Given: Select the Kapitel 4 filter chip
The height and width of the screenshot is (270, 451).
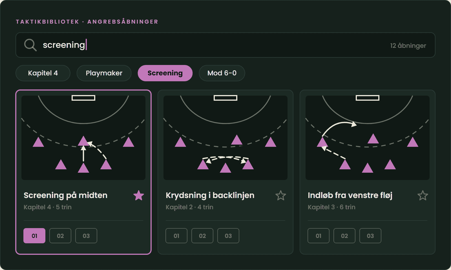Looking at the screenshot, I should 43,73.
